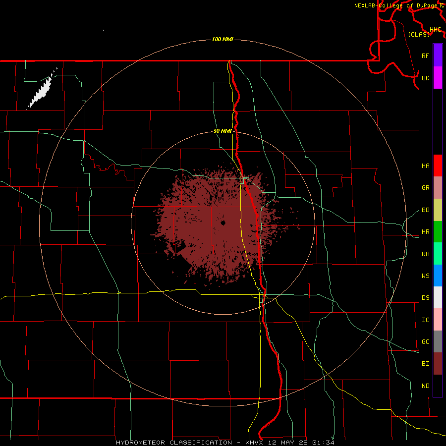
Task: Click the white DS legend swatch
Action: coord(438,297)
